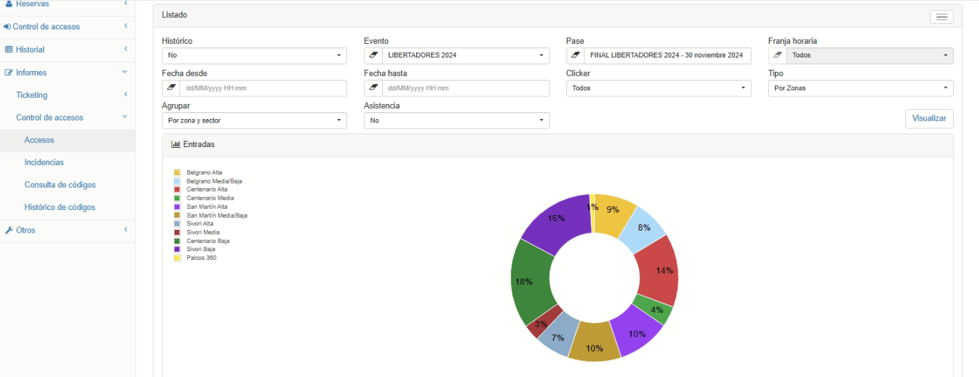Image resolution: width=979 pixels, height=377 pixels.
Task: Select Consulta de códigos menu item
Action: (60, 185)
